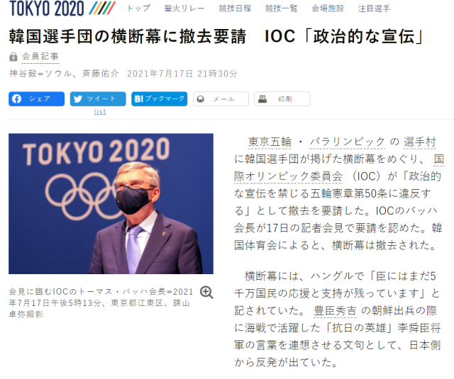
Task: Open the 聖火リレー menu item
Action: 184,9
